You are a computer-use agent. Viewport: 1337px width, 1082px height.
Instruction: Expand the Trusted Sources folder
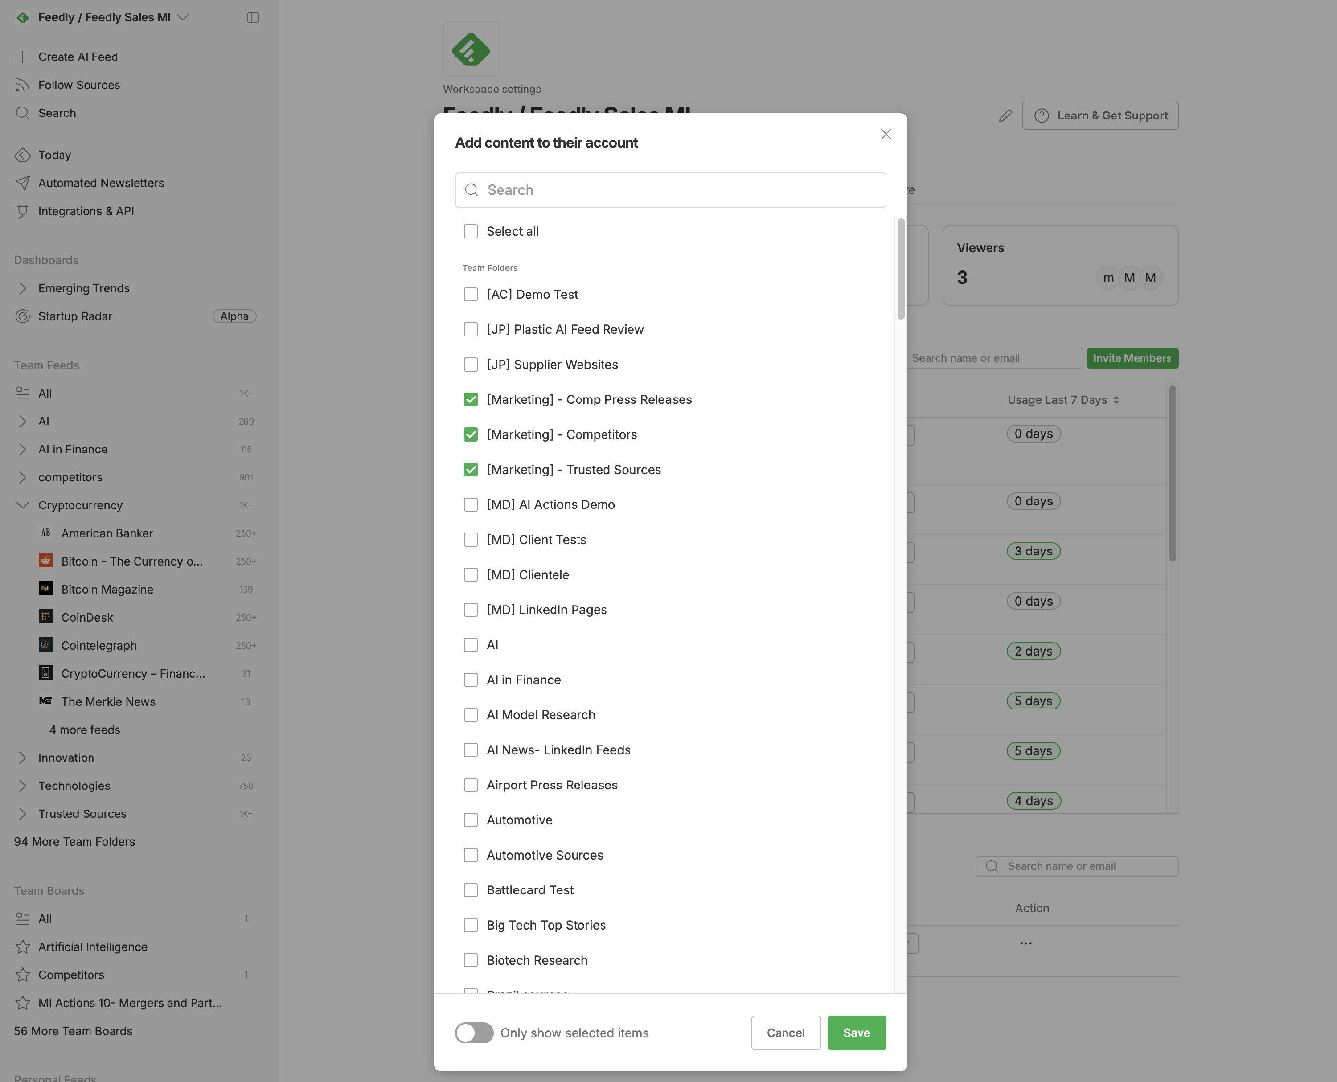click(x=22, y=814)
